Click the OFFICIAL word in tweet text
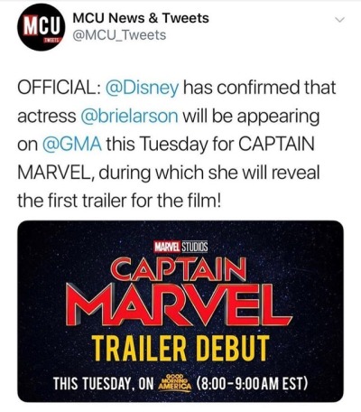The width and height of the screenshot is (361, 412). coord(56,88)
